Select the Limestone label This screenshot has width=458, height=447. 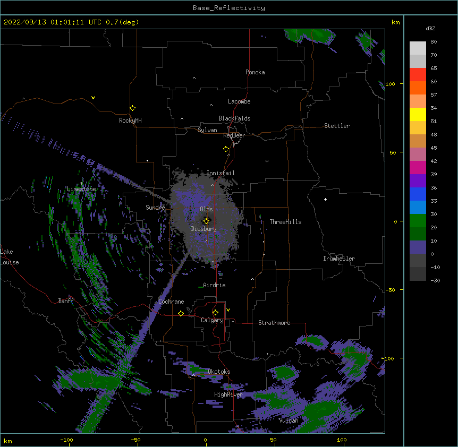click(x=81, y=189)
